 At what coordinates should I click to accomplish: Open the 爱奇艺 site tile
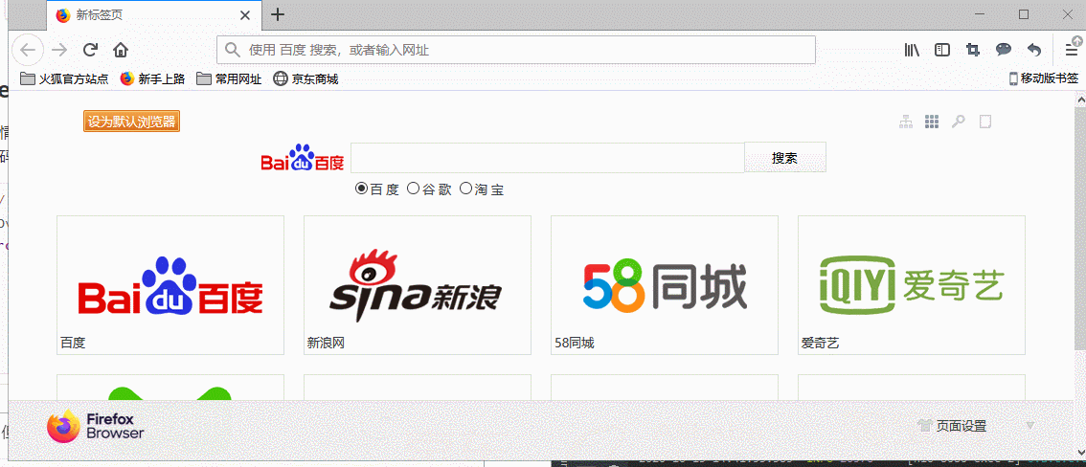tap(912, 285)
